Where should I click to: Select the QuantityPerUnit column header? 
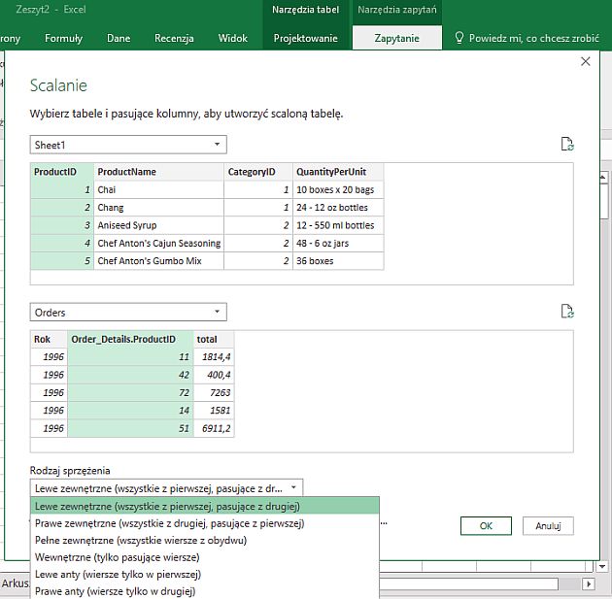[x=338, y=172]
